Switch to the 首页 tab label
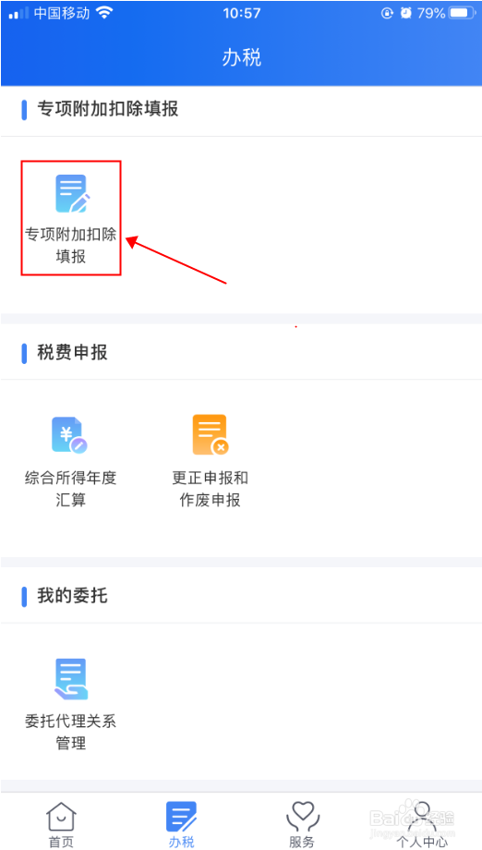This screenshot has height=850, width=482. 61,842
